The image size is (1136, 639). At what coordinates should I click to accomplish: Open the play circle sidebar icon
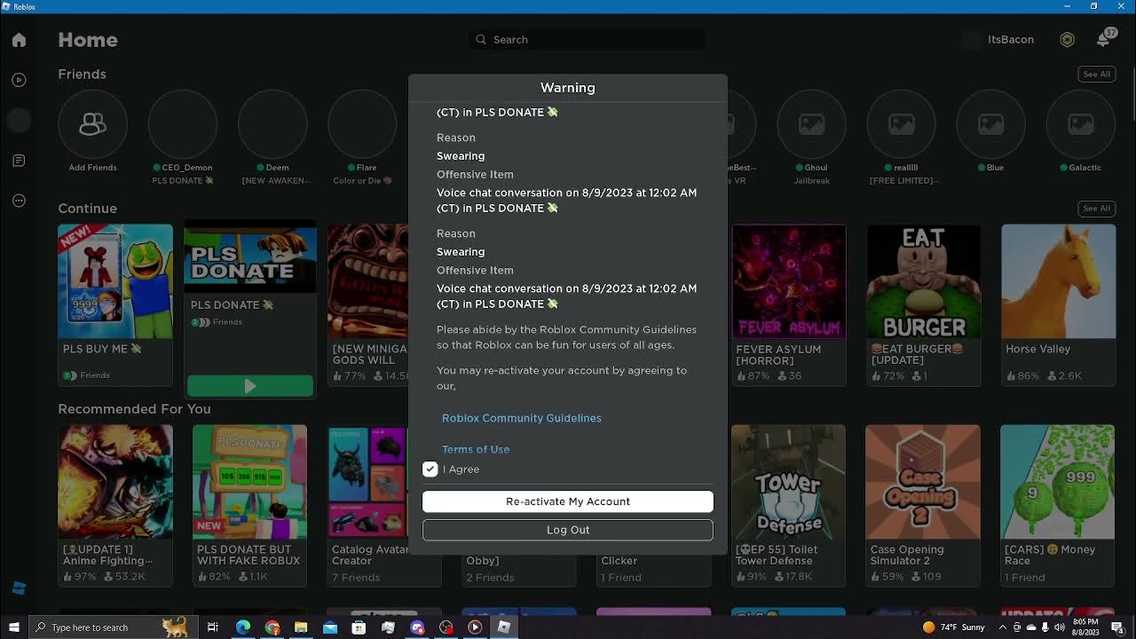(x=19, y=80)
